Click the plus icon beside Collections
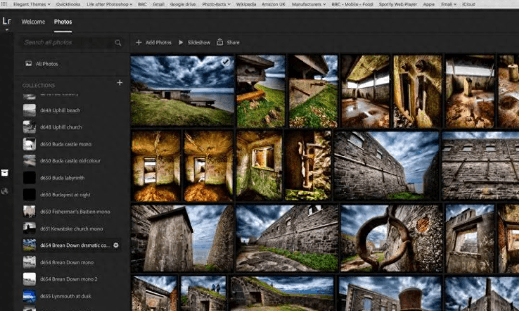 (x=119, y=83)
